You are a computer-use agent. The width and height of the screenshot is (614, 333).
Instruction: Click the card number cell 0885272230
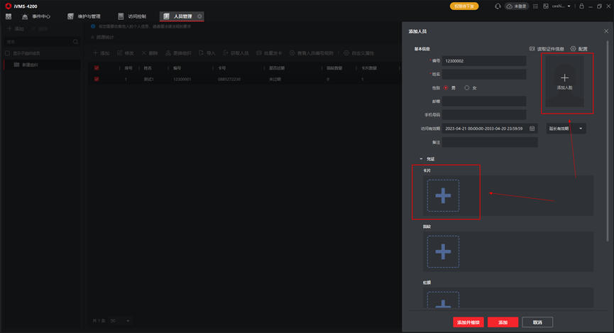point(229,79)
